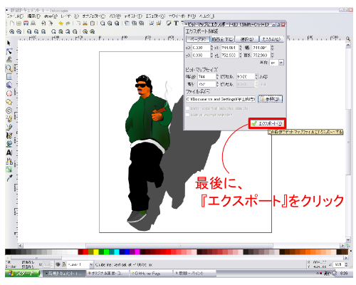Click the Save floppy disk icon

[26, 23]
